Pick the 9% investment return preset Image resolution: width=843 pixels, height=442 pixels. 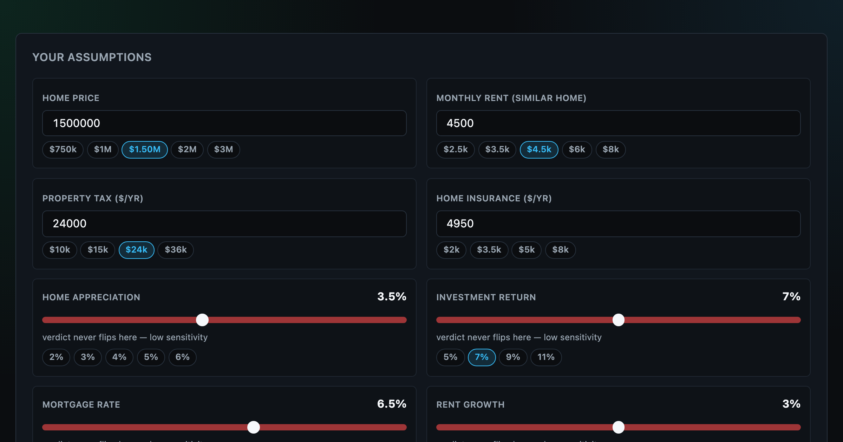tap(513, 357)
